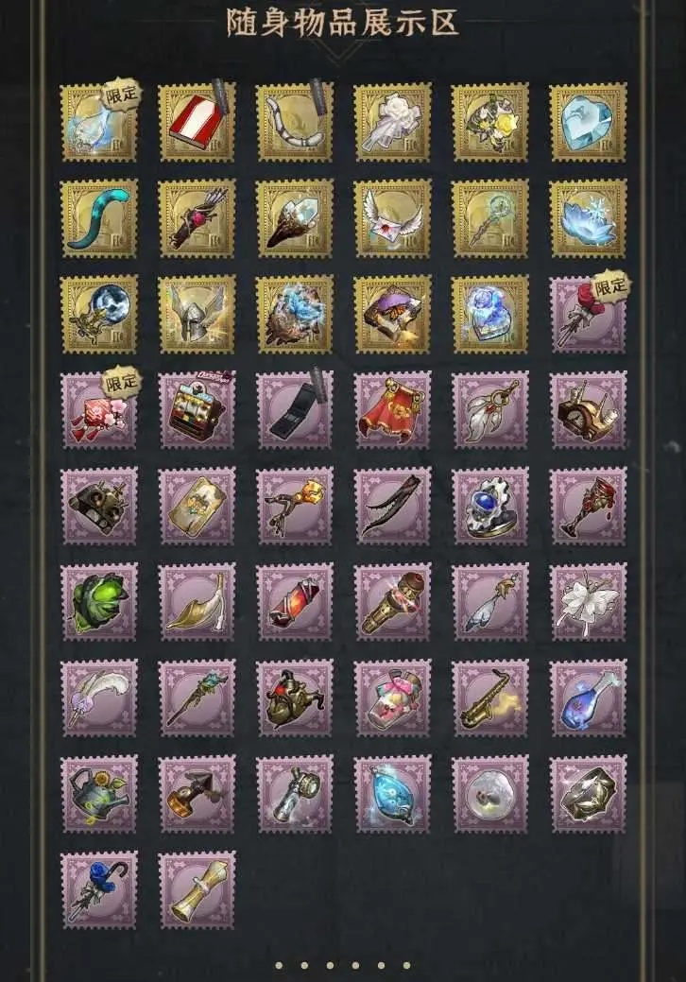686x982 pixels.
Task: Click the sunflower watering can stamp
Action: [99, 794]
